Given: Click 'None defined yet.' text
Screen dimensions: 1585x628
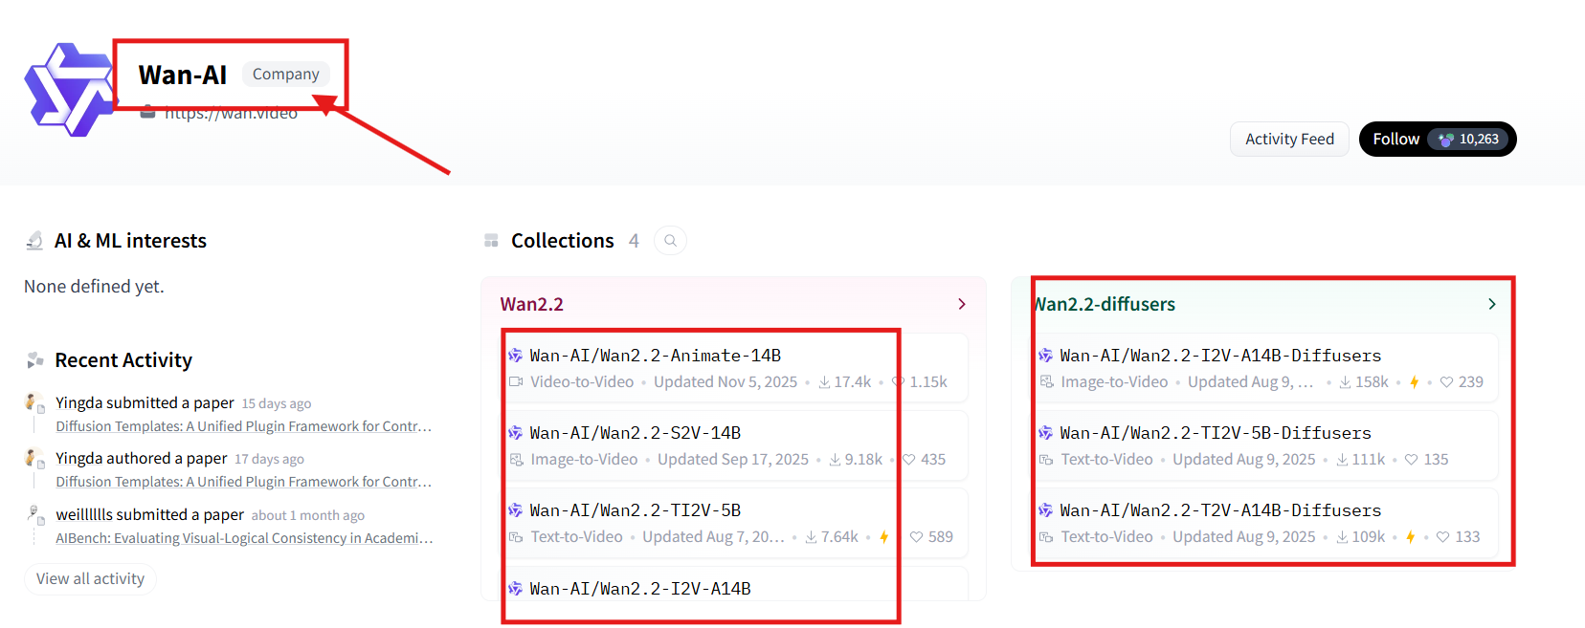Looking at the screenshot, I should pyautogui.click(x=94, y=287).
